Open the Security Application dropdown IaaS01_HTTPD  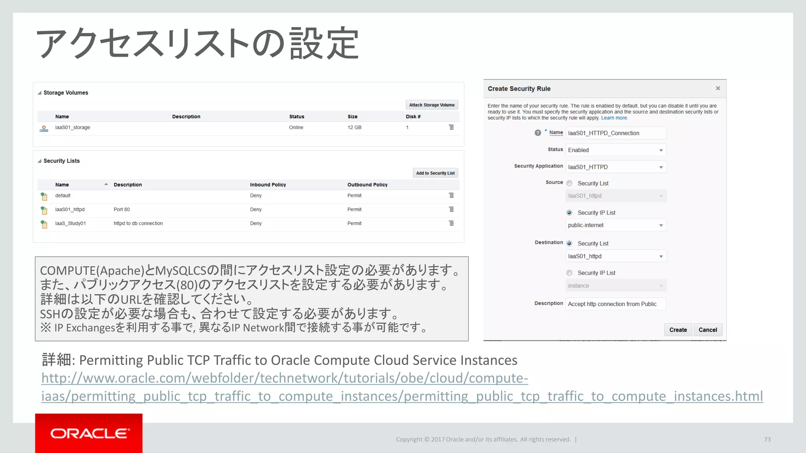point(616,167)
